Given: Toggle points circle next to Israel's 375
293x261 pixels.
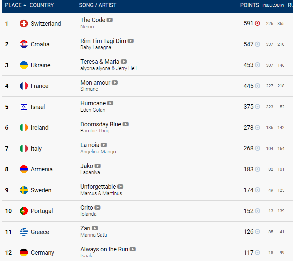Looking at the screenshot, I should (x=257, y=107).
